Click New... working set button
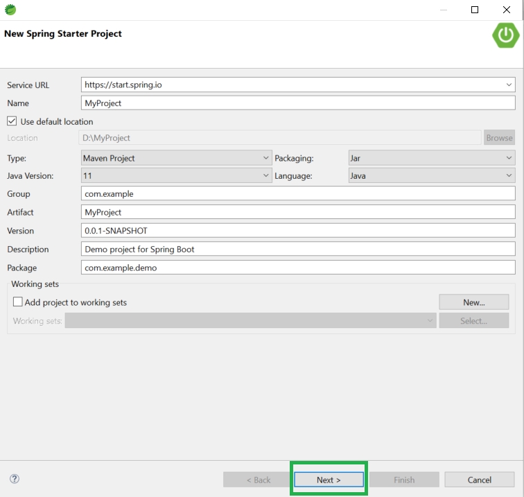Viewport: 524px width, 497px height. (x=473, y=302)
